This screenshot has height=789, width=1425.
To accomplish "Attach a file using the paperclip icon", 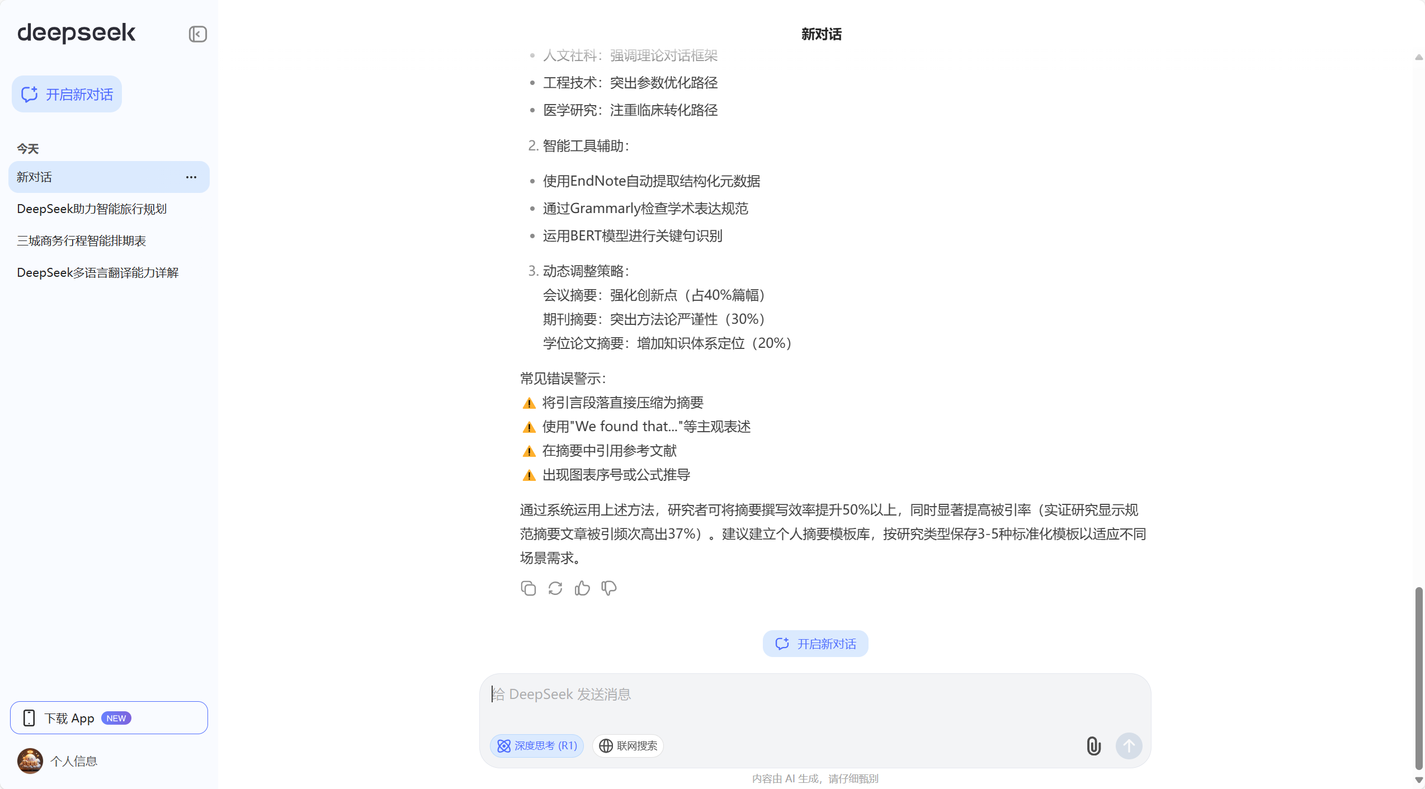I will pos(1093,746).
